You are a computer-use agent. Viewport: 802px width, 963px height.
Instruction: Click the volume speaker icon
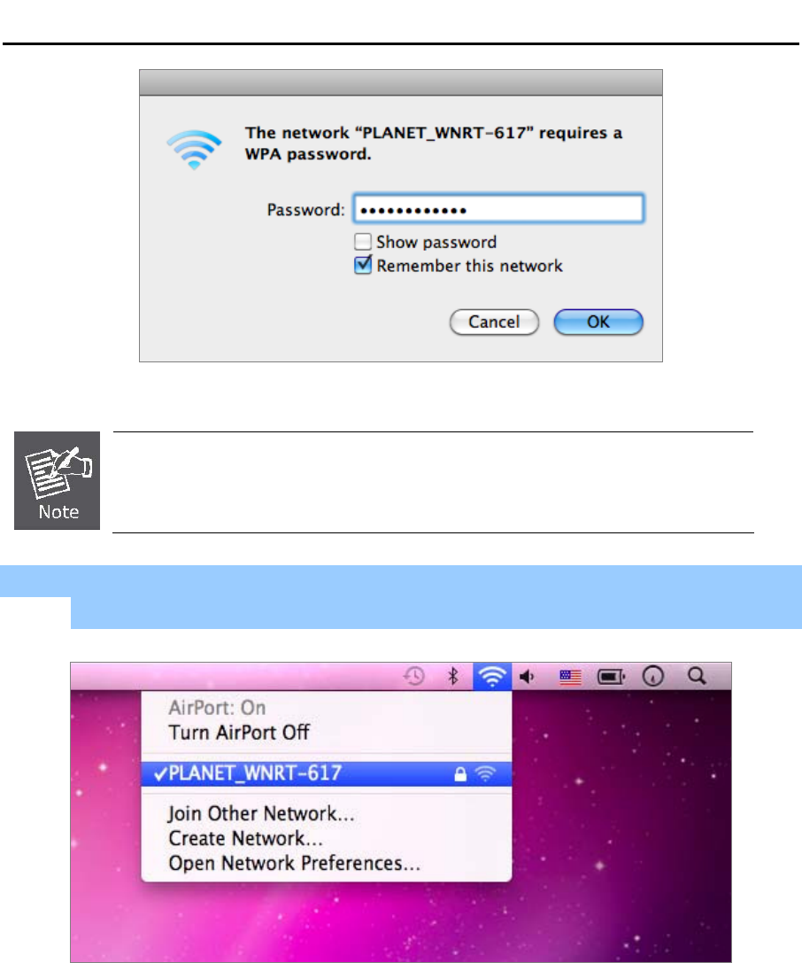tap(527, 677)
